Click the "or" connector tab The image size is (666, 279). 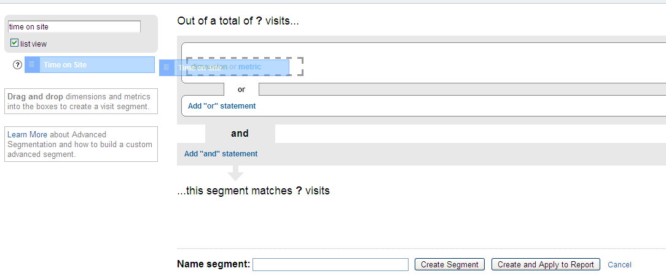click(241, 90)
